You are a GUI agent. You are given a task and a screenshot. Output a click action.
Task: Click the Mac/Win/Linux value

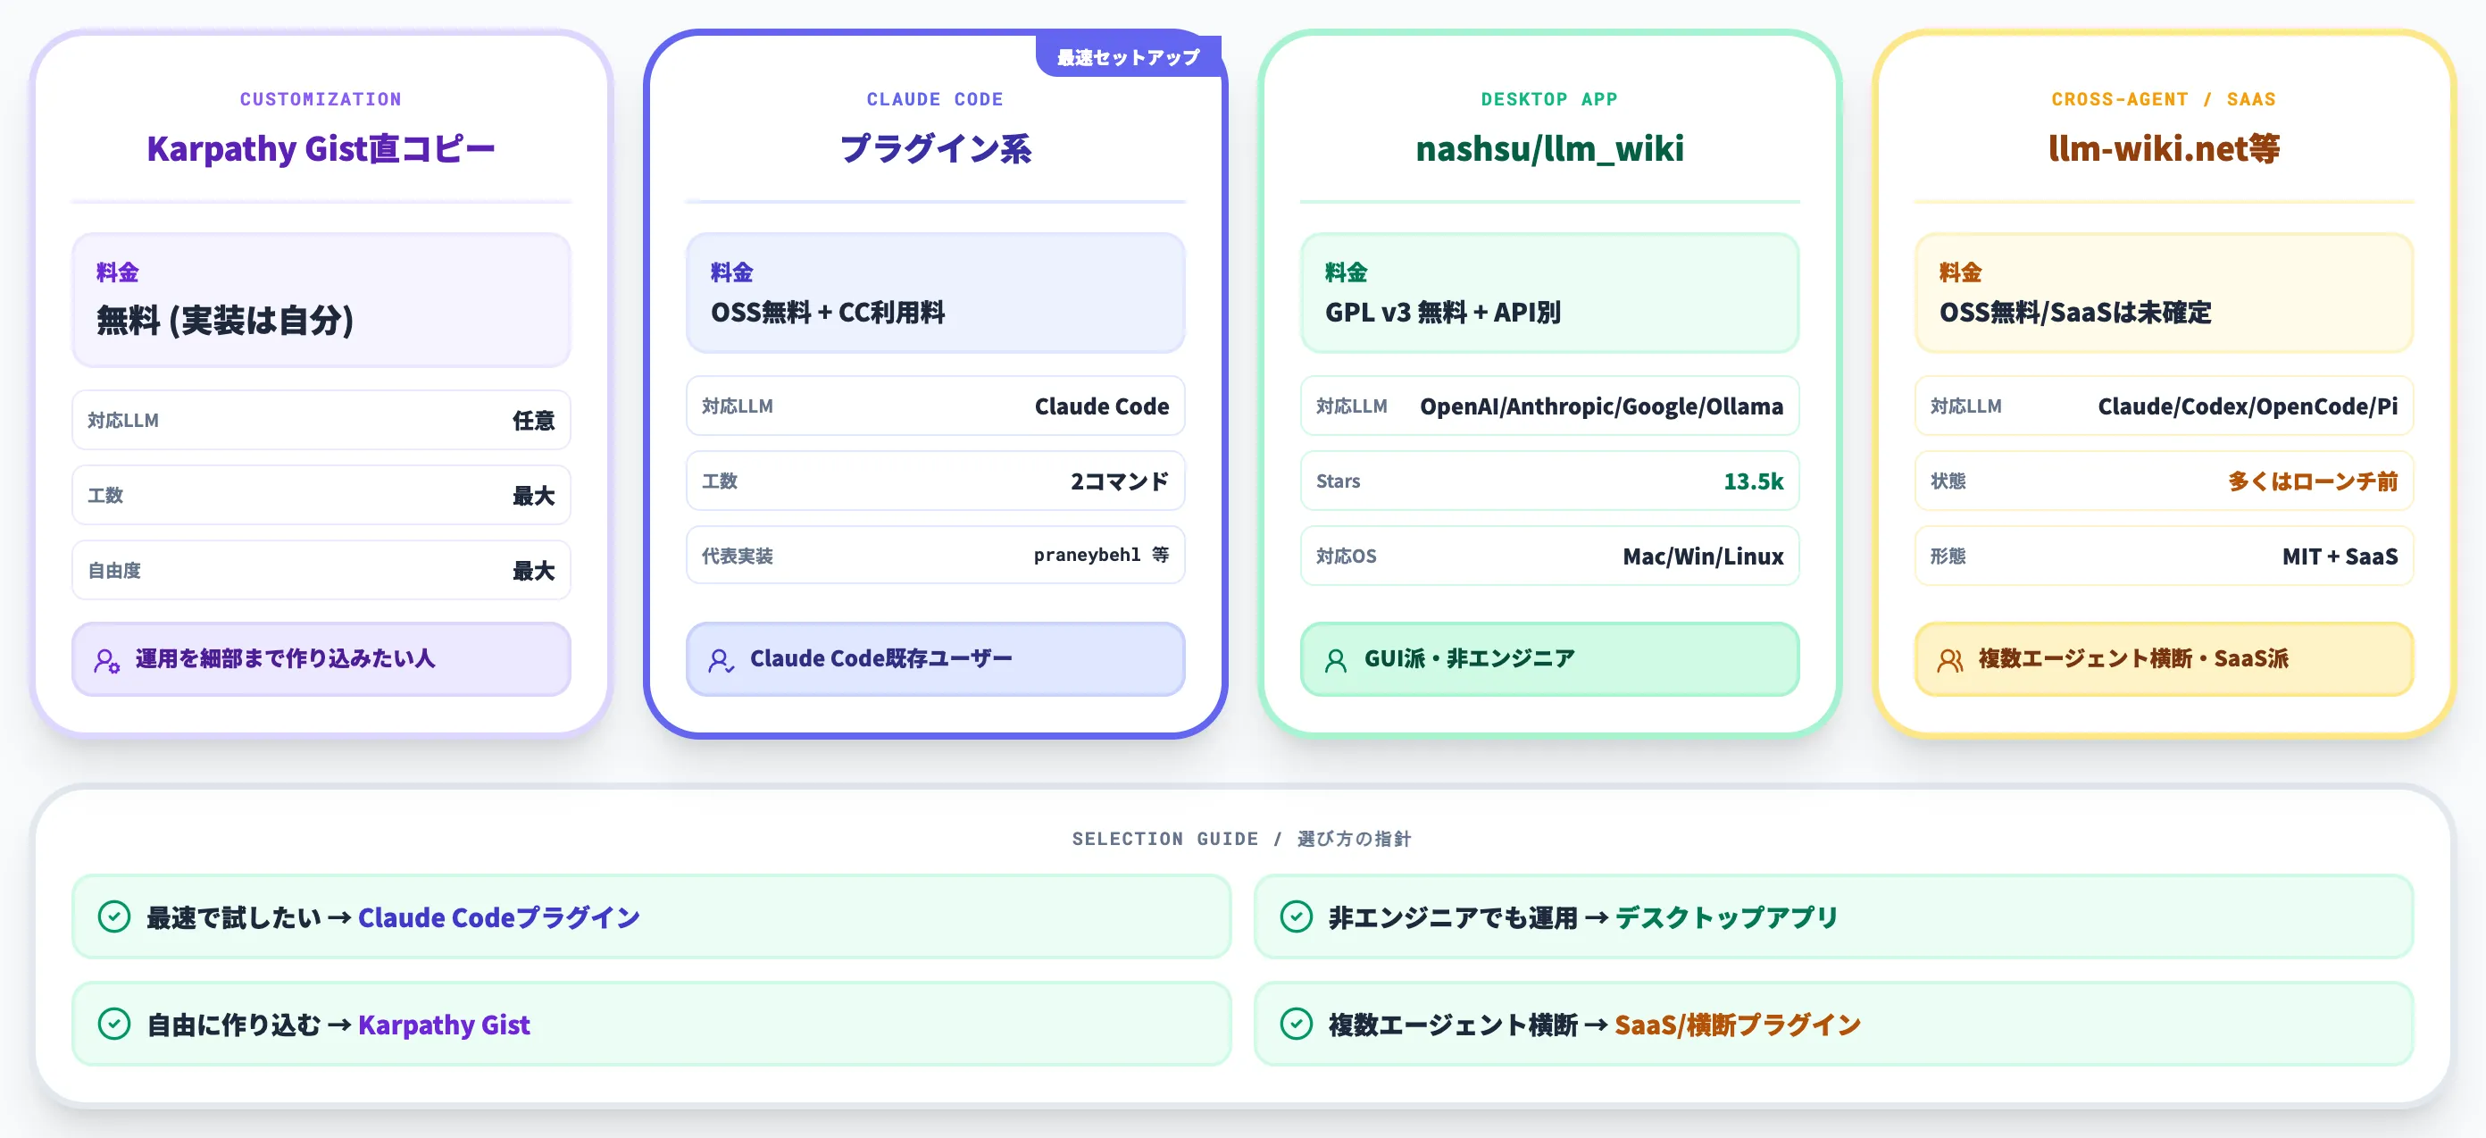[x=1702, y=556]
